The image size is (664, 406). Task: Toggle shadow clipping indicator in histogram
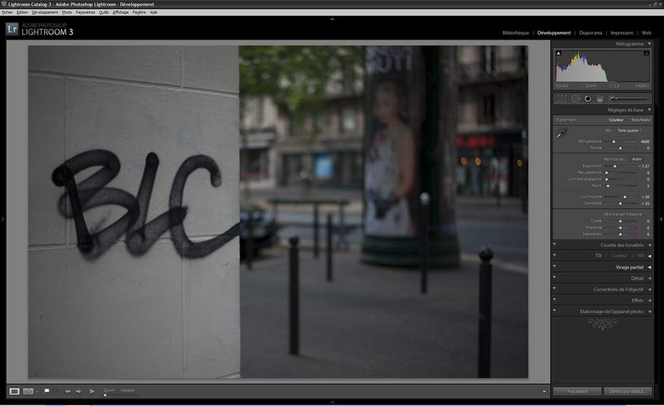(x=558, y=53)
